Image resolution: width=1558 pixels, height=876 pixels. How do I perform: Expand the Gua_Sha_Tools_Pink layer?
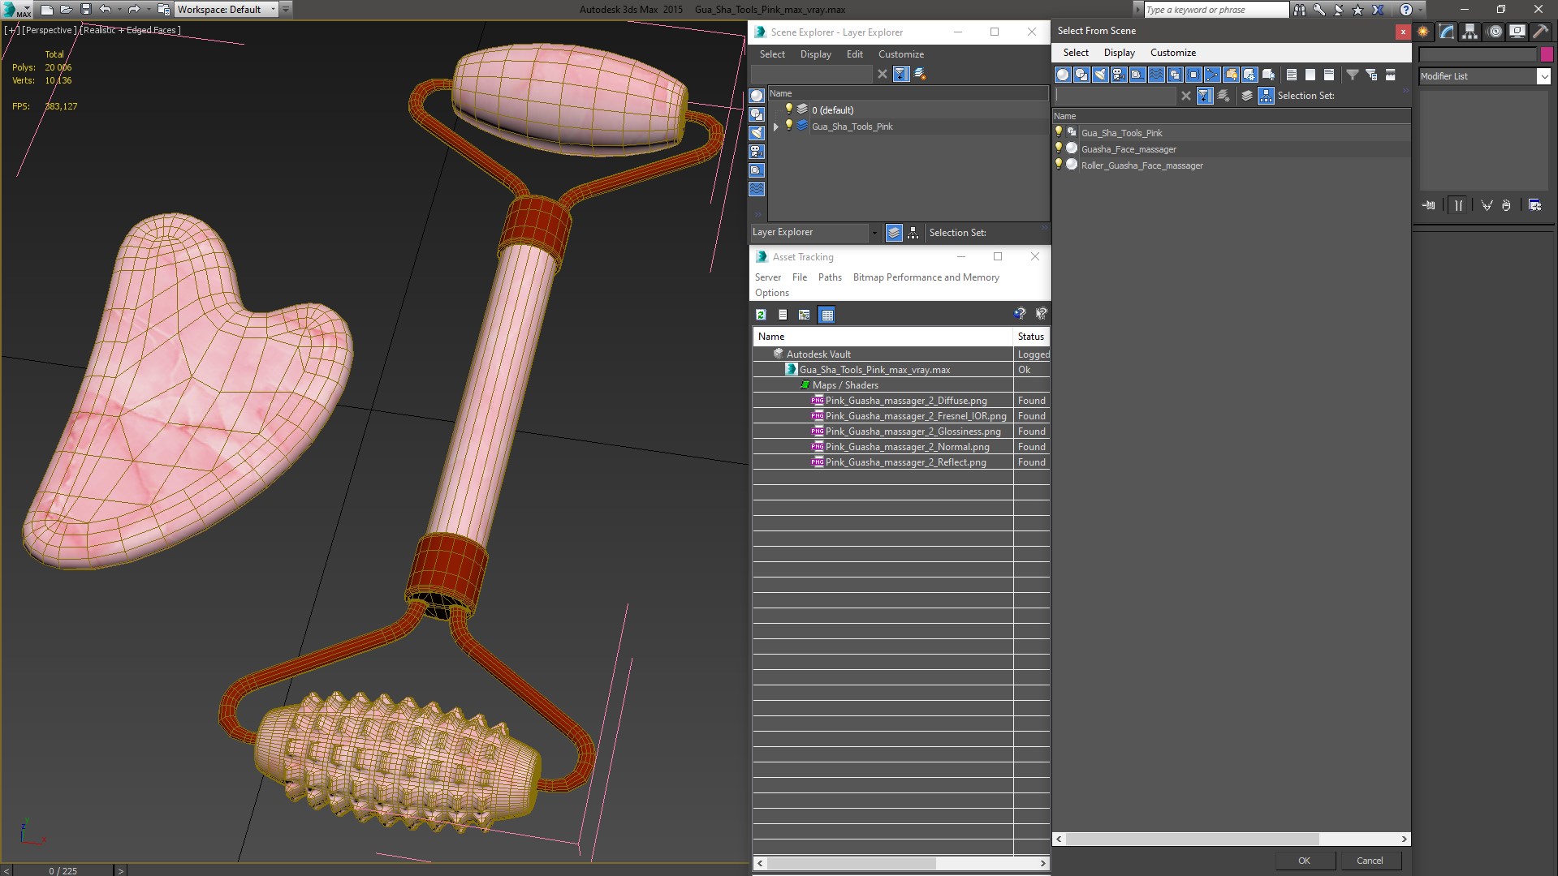point(776,127)
